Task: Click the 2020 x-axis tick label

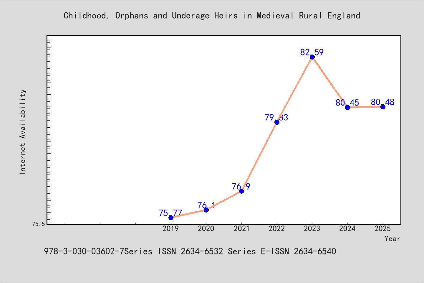Action: 206,228
